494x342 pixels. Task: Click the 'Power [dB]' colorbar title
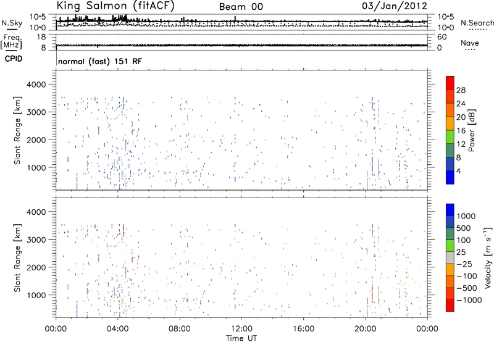pyautogui.click(x=471, y=130)
